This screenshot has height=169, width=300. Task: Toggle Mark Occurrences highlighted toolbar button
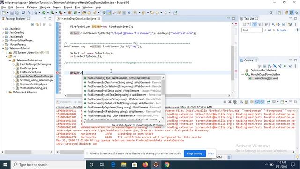pyautogui.click(x=109, y=13)
